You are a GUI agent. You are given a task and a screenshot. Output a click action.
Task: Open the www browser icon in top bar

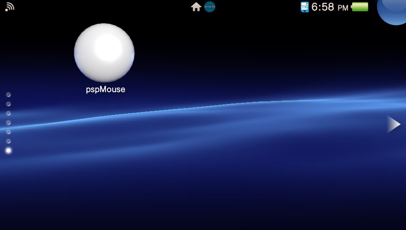(210, 7)
